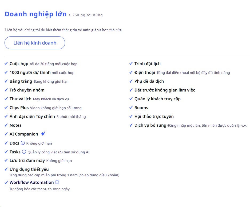Click the checkmark next to Notes
This screenshot has height=207, width=250.
coord(6,125)
